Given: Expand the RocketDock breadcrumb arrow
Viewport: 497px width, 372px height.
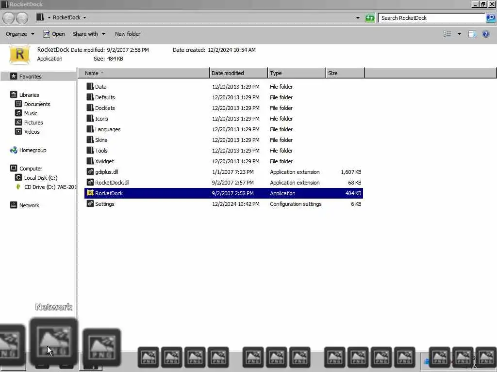Looking at the screenshot, I should point(84,18).
